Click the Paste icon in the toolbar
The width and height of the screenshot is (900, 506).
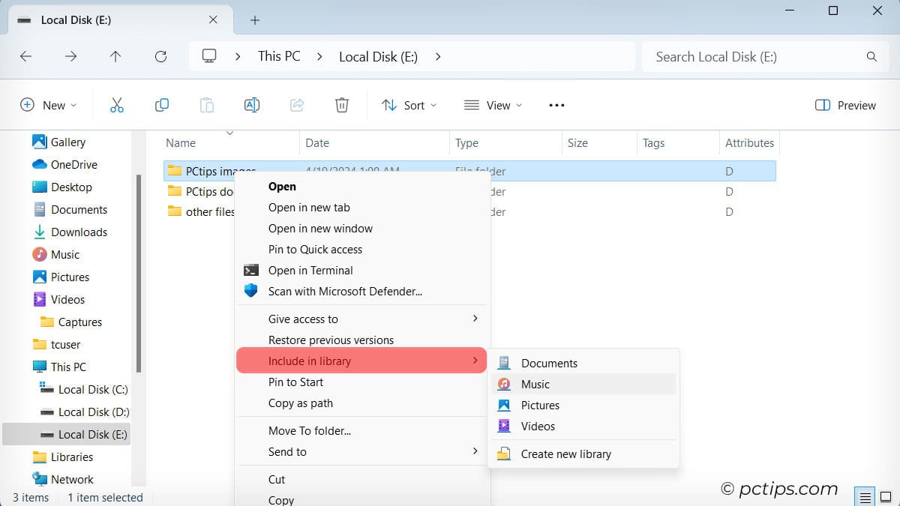(207, 105)
